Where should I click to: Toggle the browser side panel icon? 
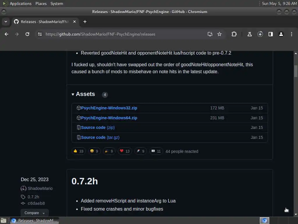pos(270,34)
